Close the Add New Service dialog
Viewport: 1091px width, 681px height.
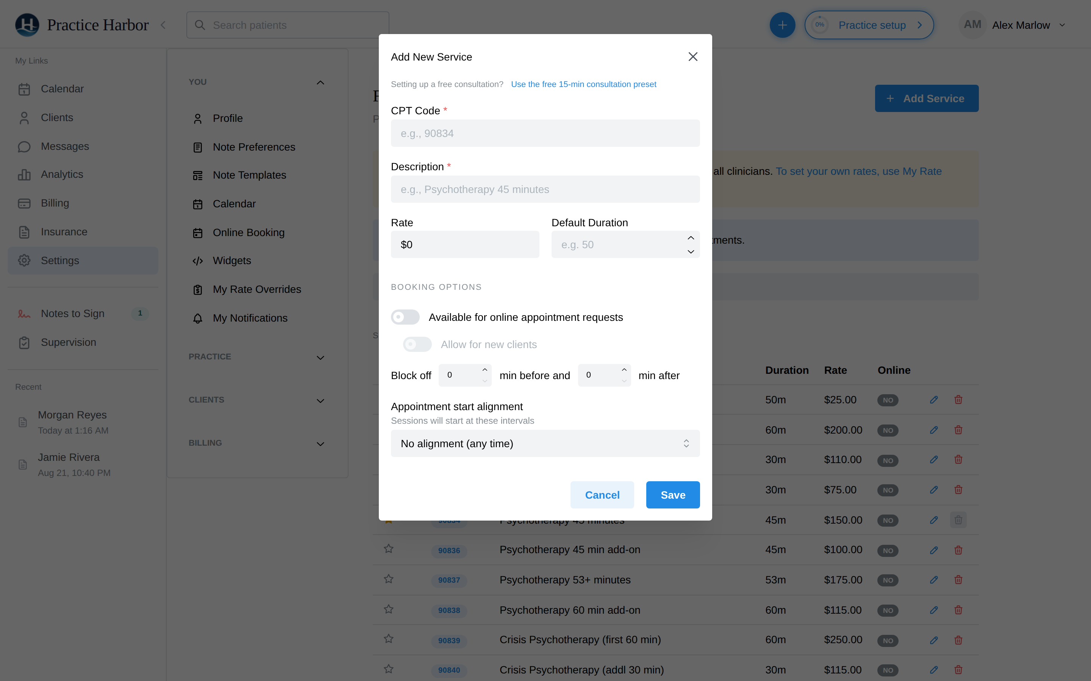(x=692, y=57)
